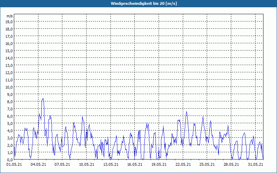
Task: Click the y-axis value '17,0'
Action: click(10, 36)
